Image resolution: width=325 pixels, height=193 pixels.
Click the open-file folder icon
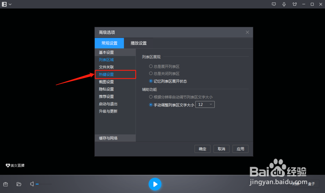click(19, 184)
